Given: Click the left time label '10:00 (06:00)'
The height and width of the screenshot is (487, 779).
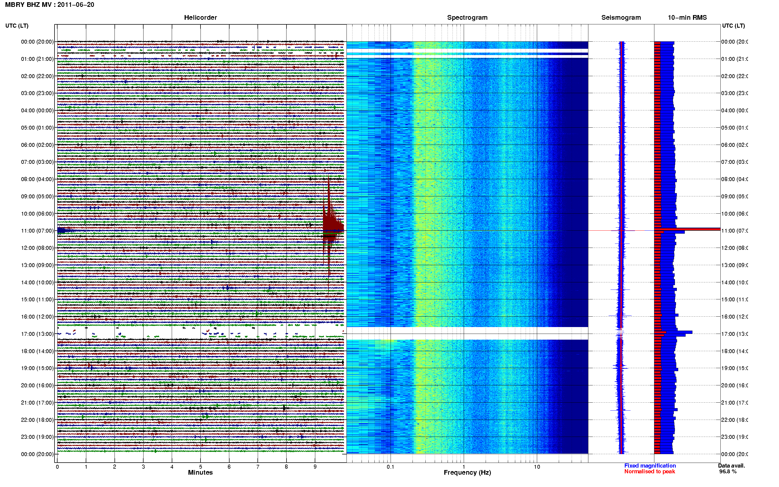Looking at the screenshot, I should click(37, 214).
